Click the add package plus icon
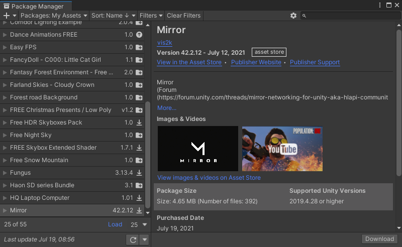This screenshot has width=402, height=247. [x=7, y=16]
